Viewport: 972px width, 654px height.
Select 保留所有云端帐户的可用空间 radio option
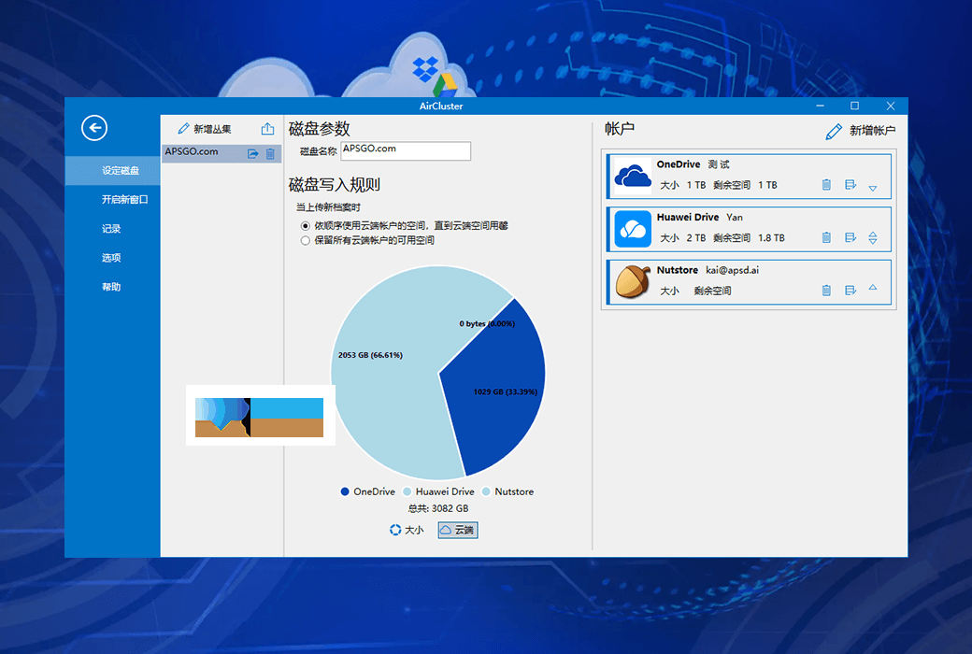(305, 240)
